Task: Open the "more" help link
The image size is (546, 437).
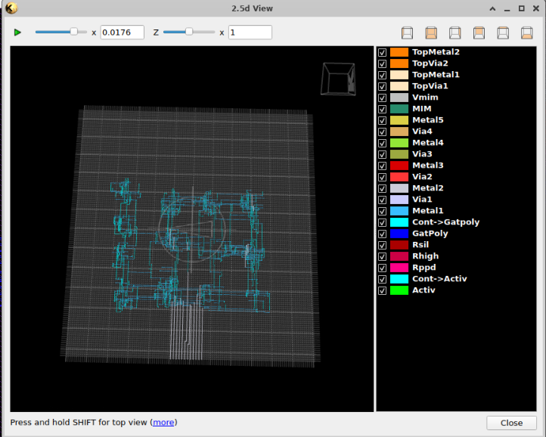Action: tap(163, 422)
